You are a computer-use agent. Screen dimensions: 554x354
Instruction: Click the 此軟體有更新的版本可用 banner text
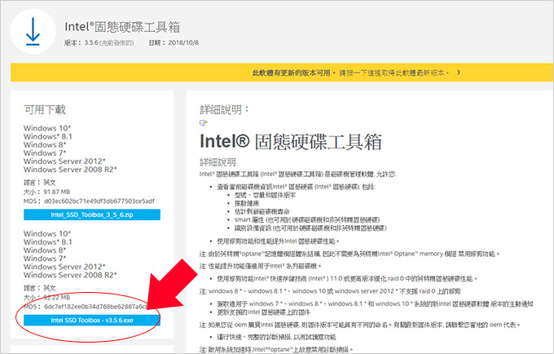click(291, 73)
